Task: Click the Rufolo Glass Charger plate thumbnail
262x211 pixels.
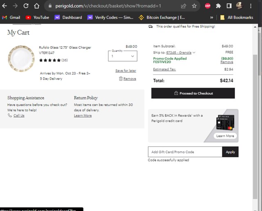Action: click(x=21, y=58)
